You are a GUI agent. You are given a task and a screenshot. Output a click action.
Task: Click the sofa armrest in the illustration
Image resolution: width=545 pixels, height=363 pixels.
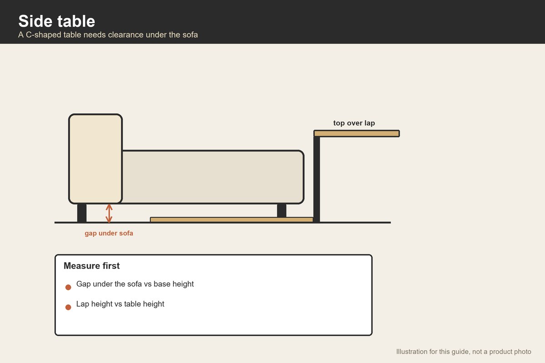[95, 158]
